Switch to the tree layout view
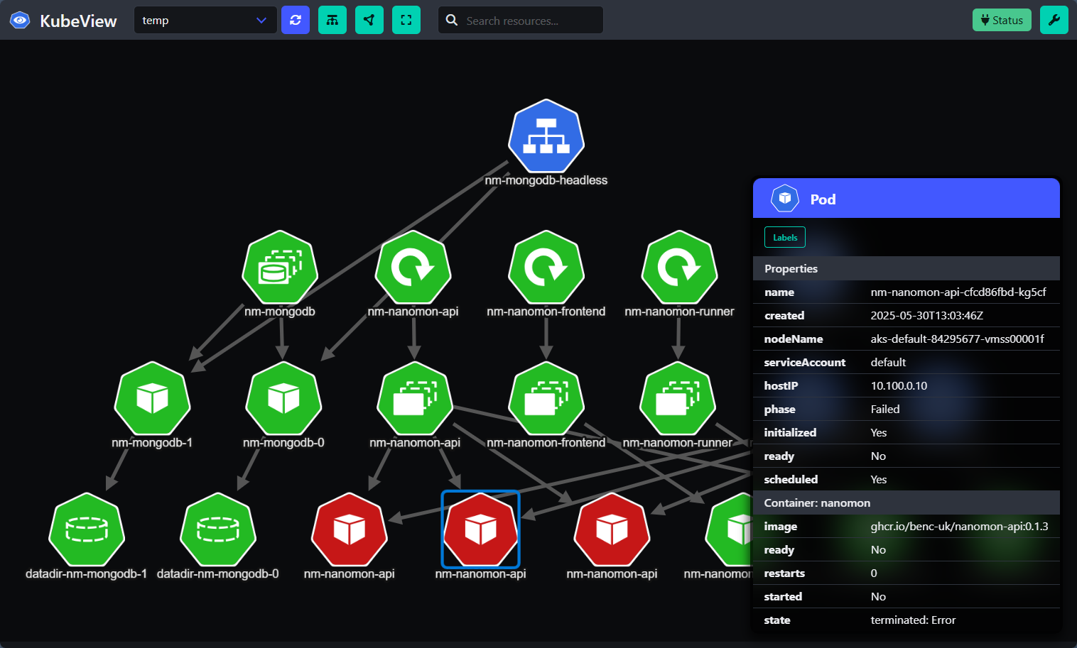The height and width of the screenshot is (648, 1077). point(332,20)
